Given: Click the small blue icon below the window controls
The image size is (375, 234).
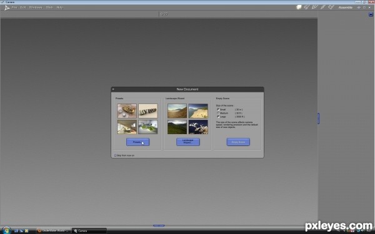Looking at the screenshot, I should point(371,14).
